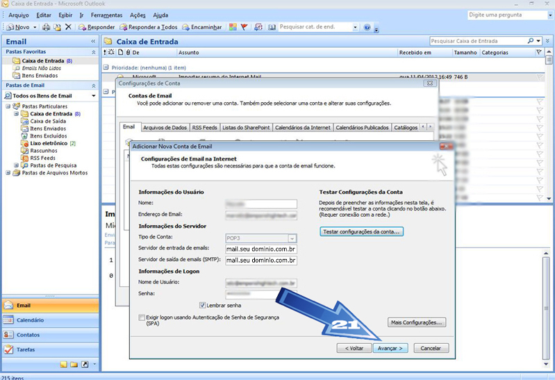Image resolution: width=555 pixels, height=380 pixels.
Task: Click Mais Configurações button
Action: tap(417, 322)
